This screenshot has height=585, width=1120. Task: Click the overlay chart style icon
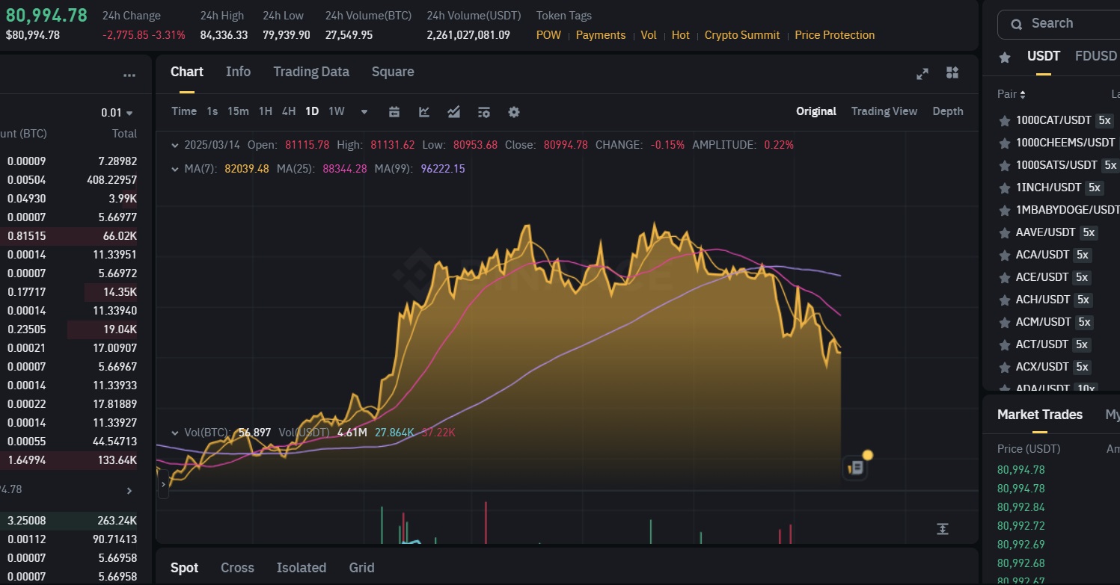click(x=454, y=111)
